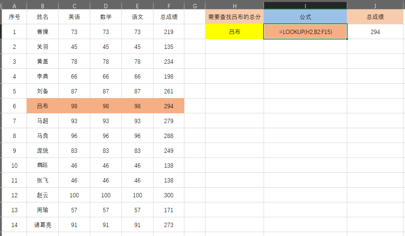
Task: Click 曹操's total score 219
Action: click(169, 32)
